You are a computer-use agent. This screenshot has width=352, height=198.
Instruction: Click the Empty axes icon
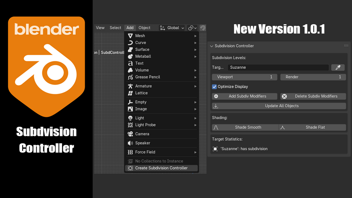coord(130,102)
